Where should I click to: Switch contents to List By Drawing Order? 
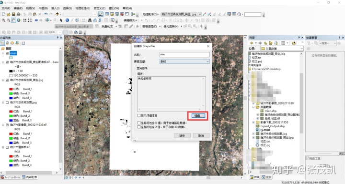click(x=2, y=43)
